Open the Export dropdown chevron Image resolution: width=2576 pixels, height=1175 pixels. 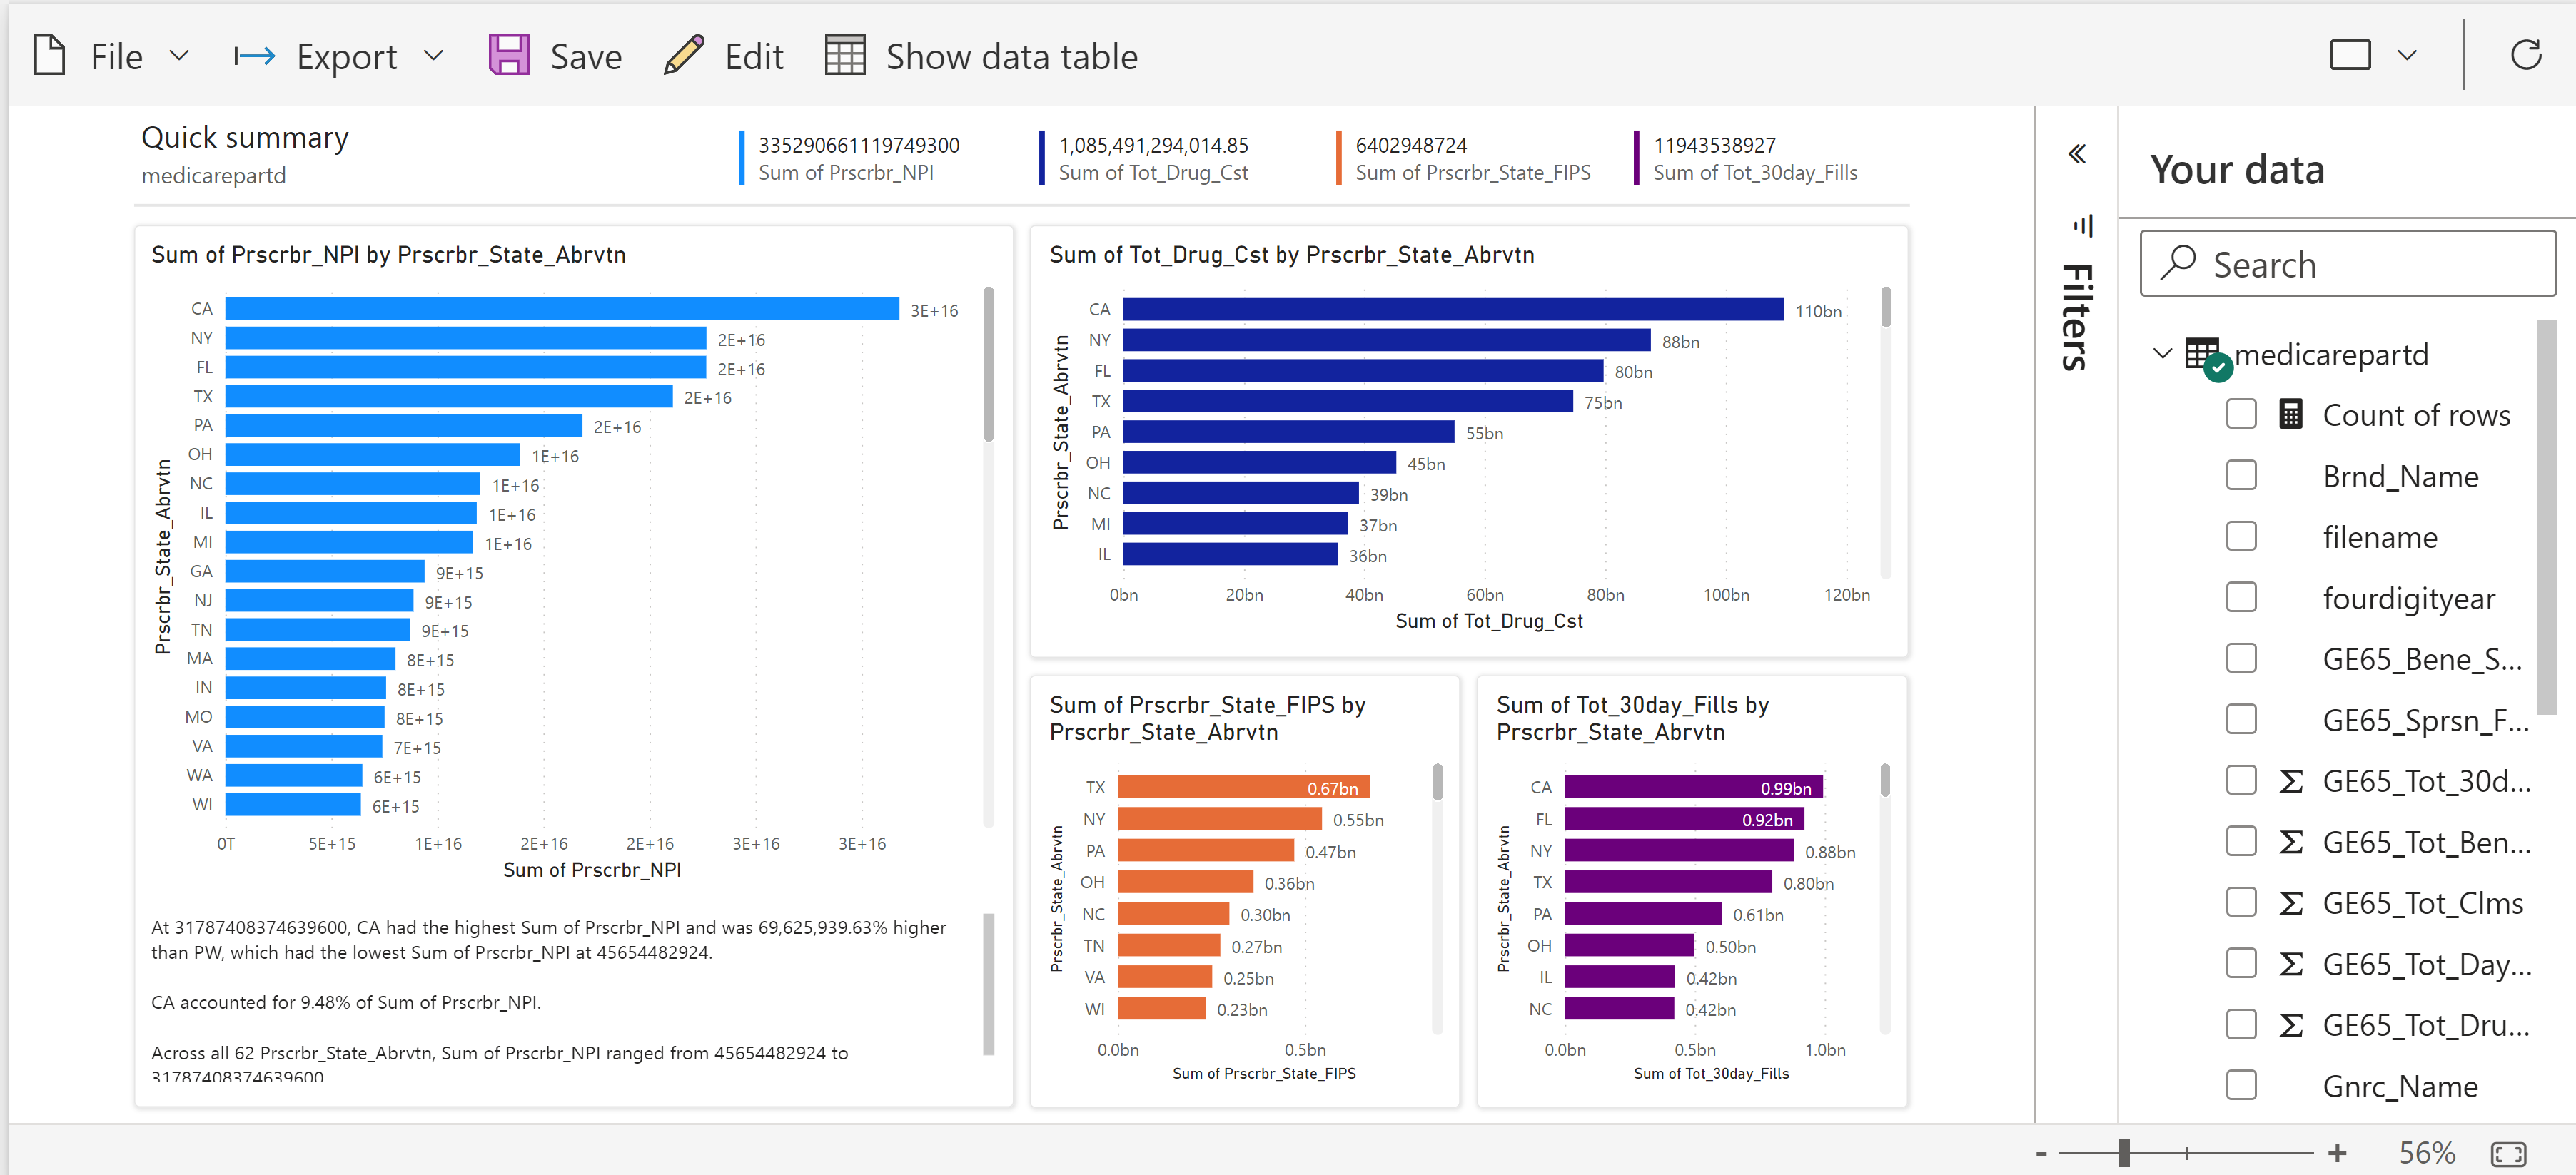433,55
